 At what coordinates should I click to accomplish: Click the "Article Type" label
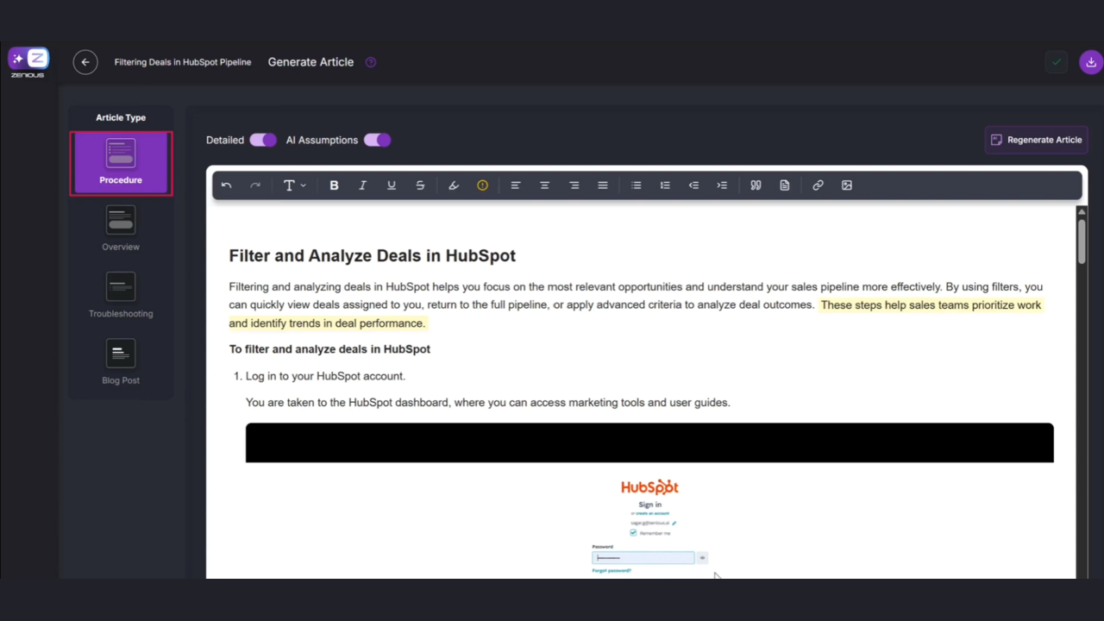tap(121, 117)
